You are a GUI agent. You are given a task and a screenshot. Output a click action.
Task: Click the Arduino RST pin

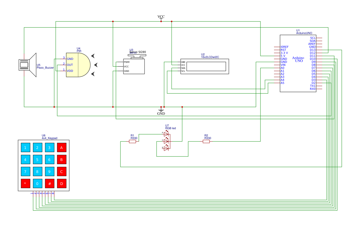pos(283,50)
